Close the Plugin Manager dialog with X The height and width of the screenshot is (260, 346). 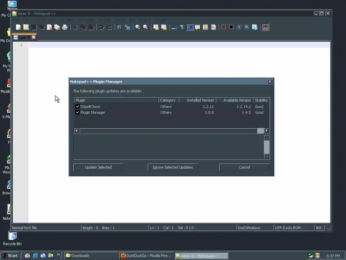pyautogui.click(x=270, y=82)
